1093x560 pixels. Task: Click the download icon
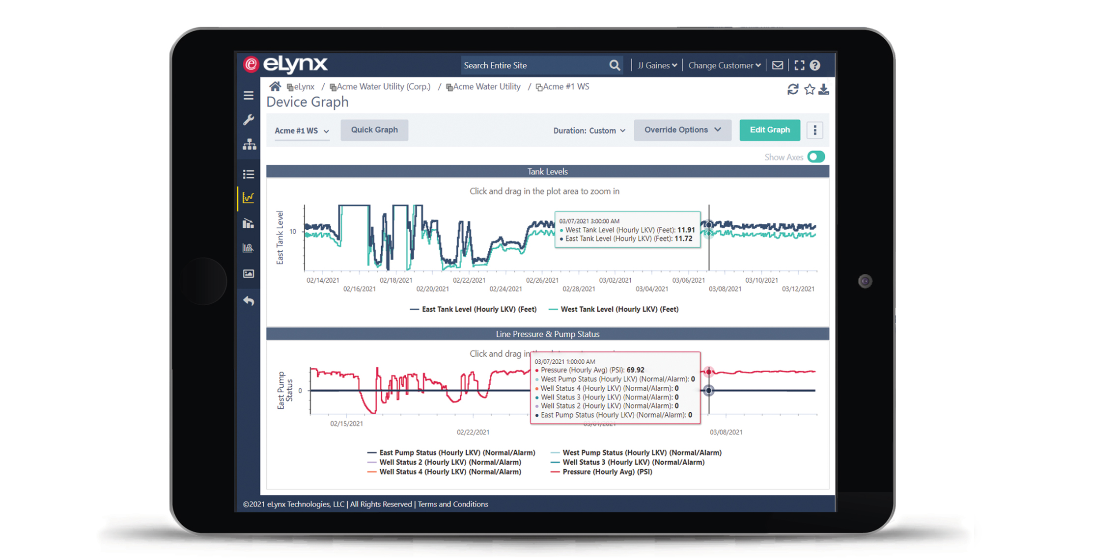[x=824, y=89]
